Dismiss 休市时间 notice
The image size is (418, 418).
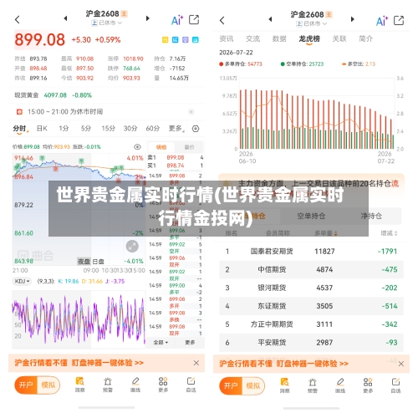(x=191, y=112)
